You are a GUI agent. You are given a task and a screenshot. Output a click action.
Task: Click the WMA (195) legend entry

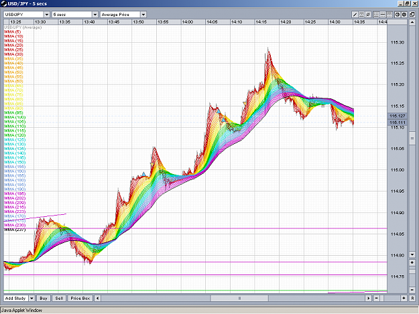15,193
